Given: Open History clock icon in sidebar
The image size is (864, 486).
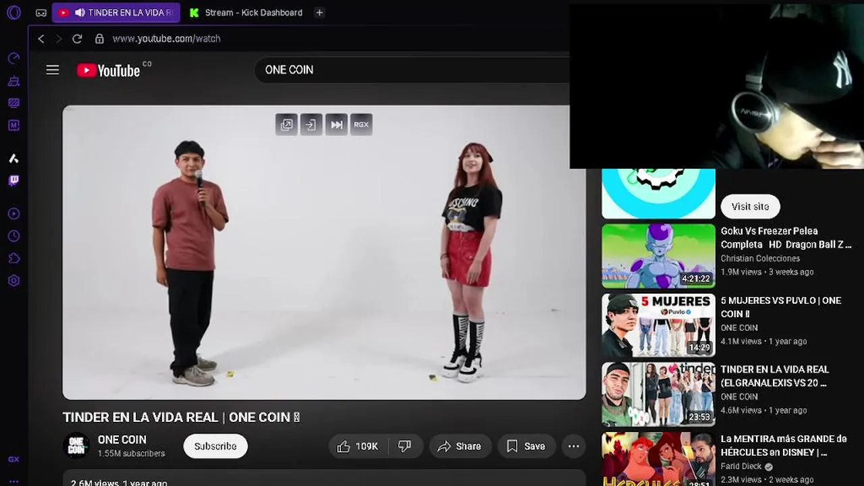Looking at the screenshot, I should 13,236.
